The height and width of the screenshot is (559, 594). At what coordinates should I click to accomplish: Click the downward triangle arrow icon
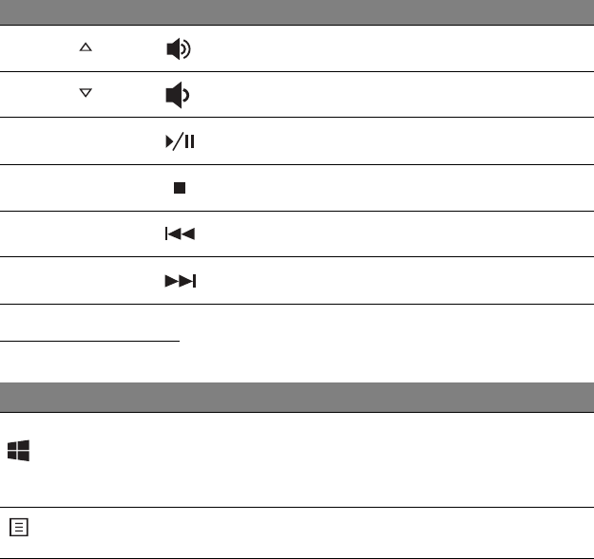tap(85, 92)
